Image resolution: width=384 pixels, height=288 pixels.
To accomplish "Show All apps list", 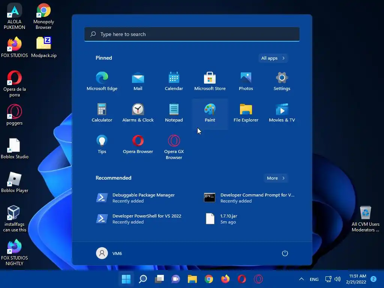I will (x=273, y=58).
